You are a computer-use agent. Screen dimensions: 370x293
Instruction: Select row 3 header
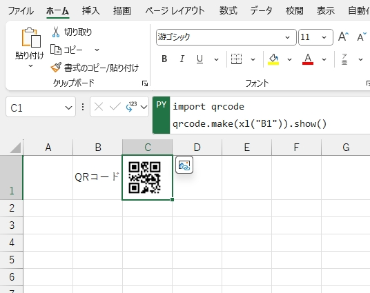(12, 225)
